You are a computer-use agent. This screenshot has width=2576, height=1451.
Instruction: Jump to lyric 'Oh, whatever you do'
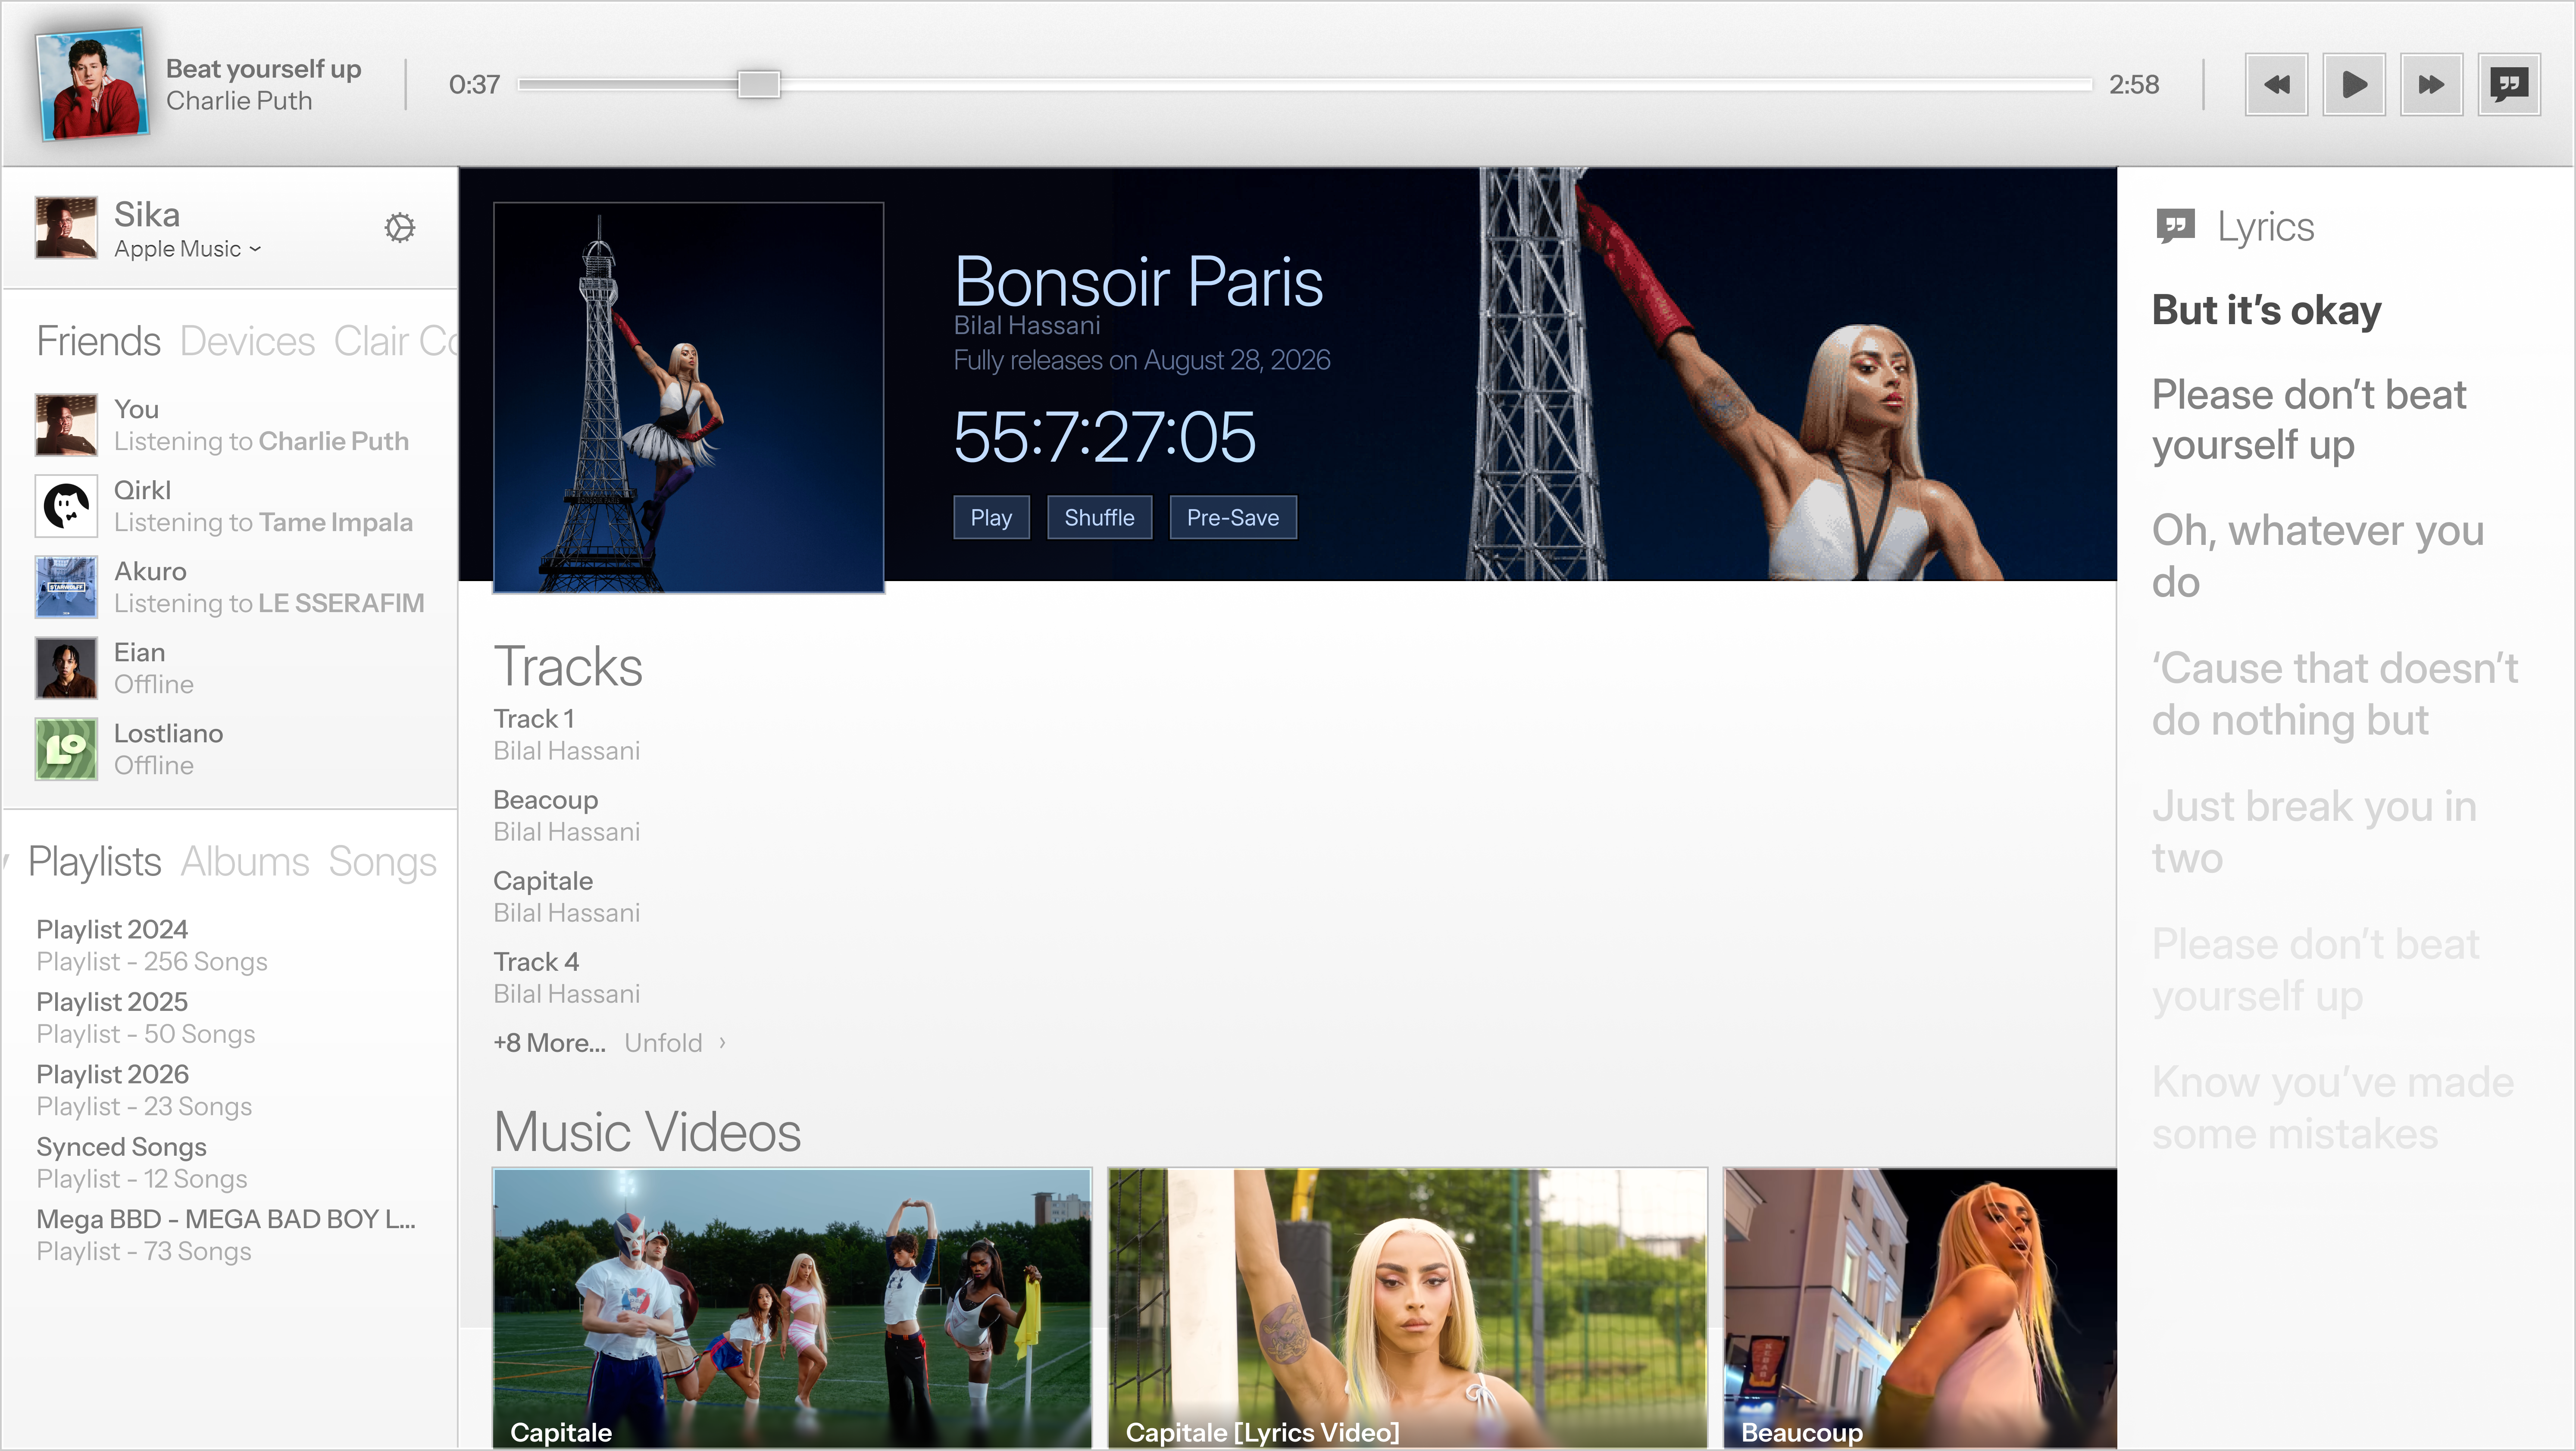pos(2318,556)
